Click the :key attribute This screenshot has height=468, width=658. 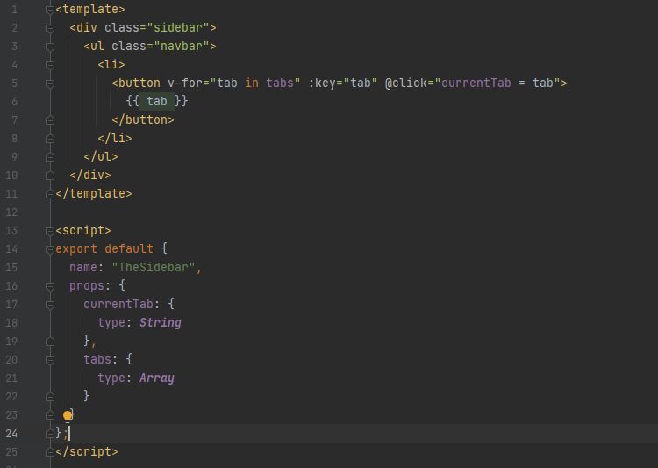322,83
